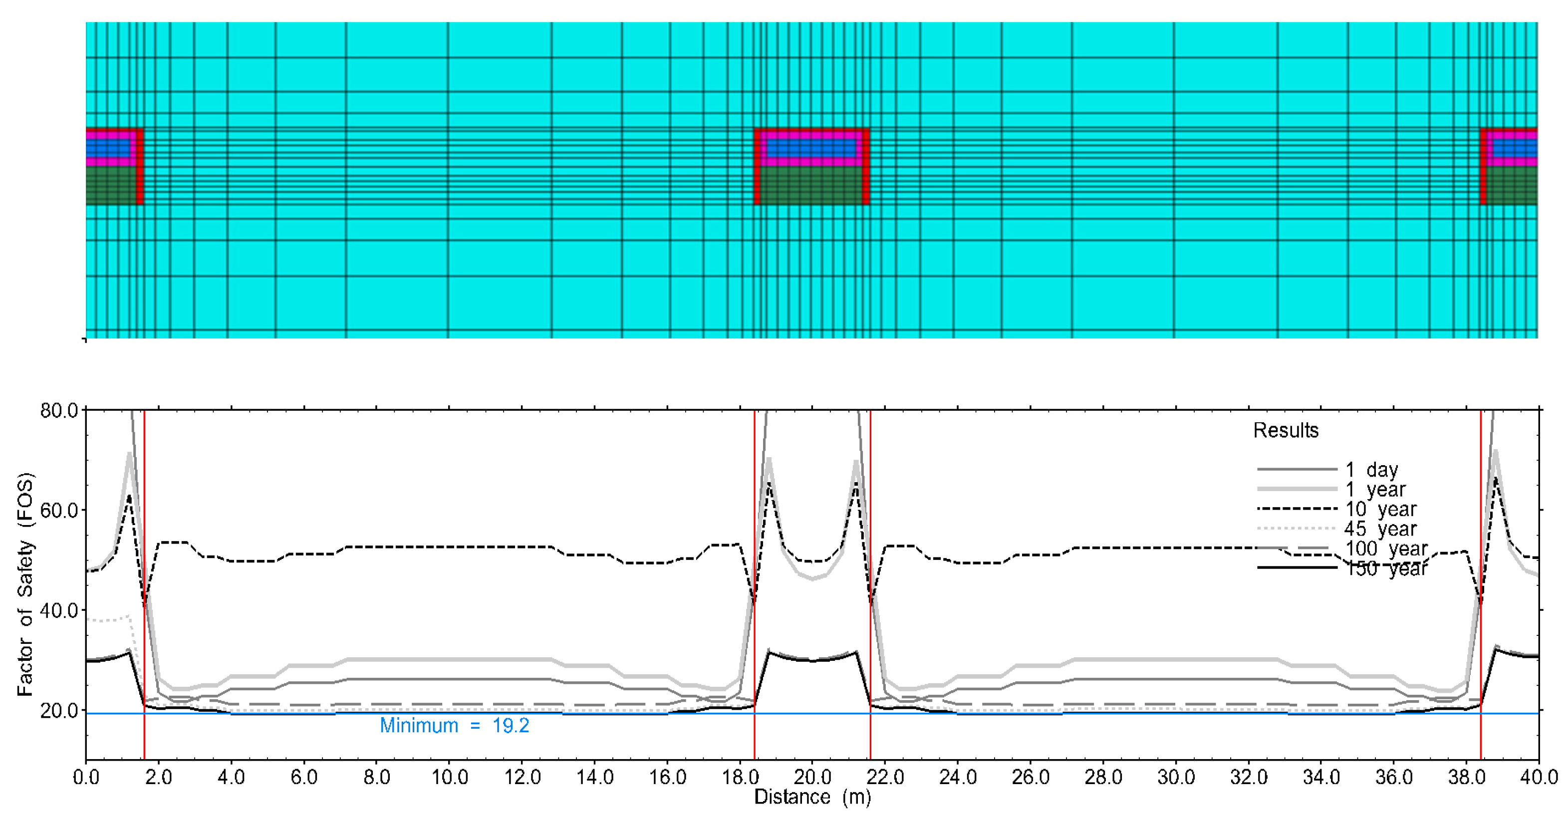The image size is (1567, 822).
Task: Click the center blue block in mesh
Action: pos(811,148)
